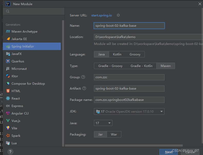Click the Micronaut mu icon
203x155 pixels.
coord(8,69)
